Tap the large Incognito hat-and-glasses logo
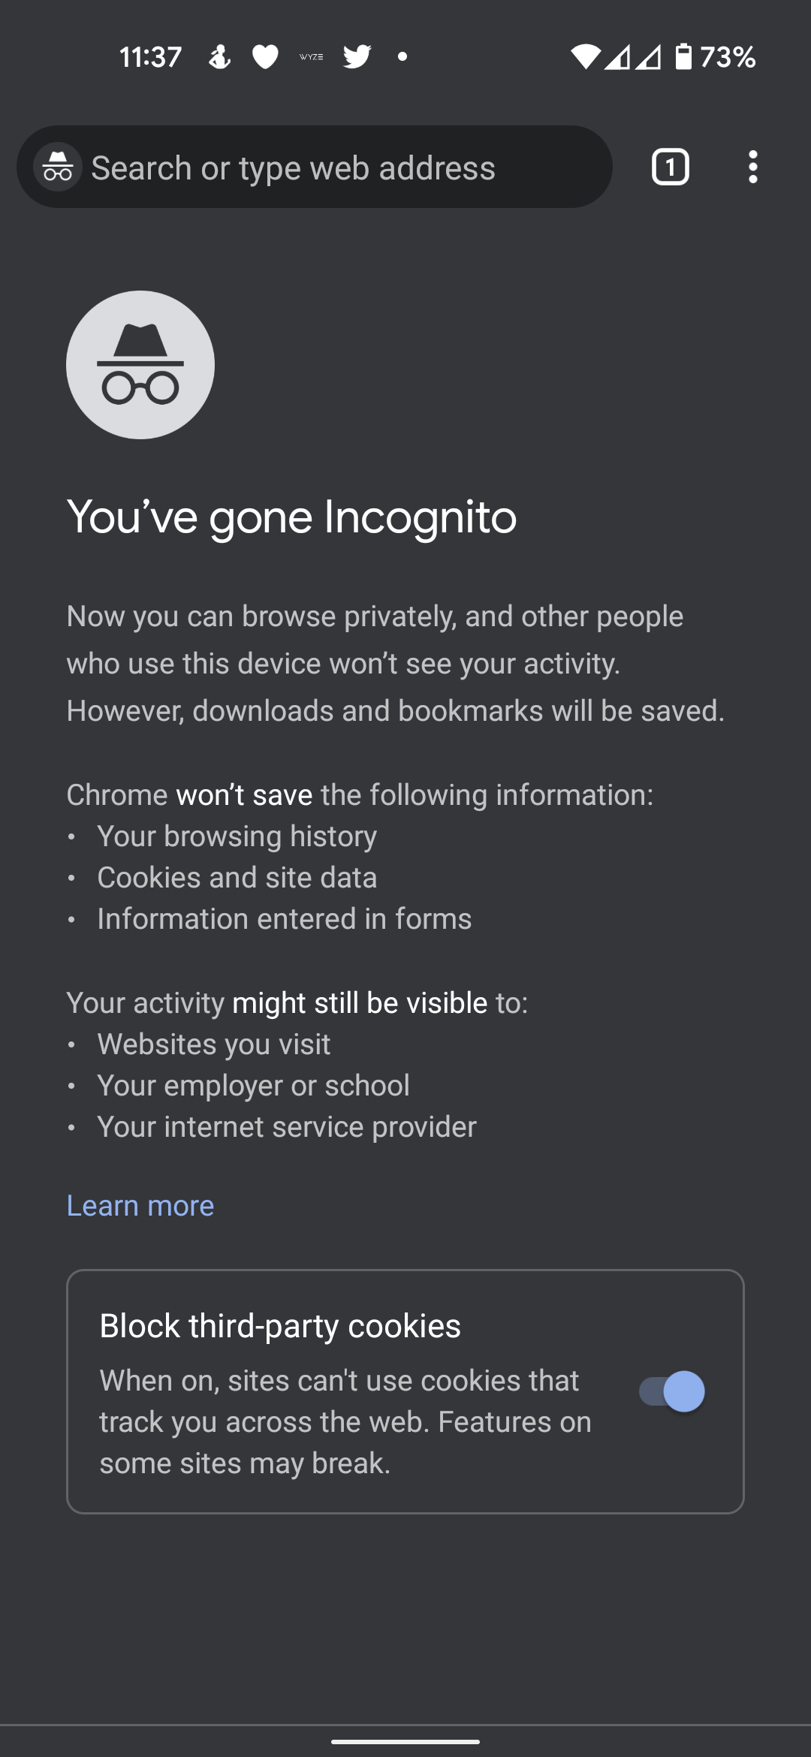Image resolution: width=811 pixels, height=1757 pixels. point(140,365)
